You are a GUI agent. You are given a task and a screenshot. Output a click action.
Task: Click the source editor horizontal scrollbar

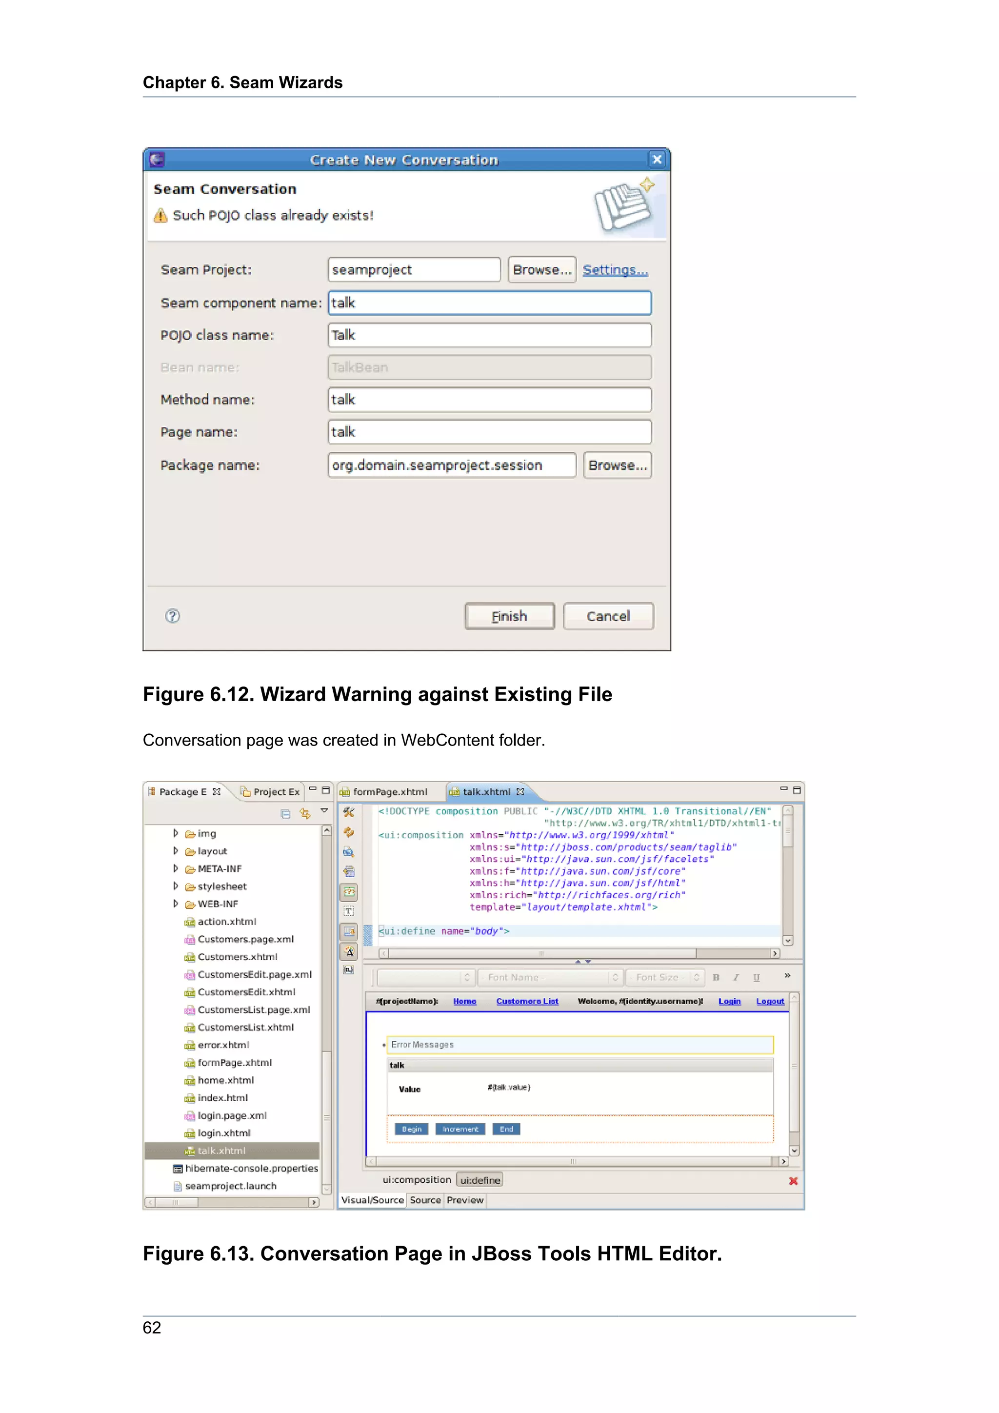pyautogui.click(x=579, y=953)
